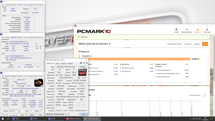Click GPU-Z refresh icon
215x121 pixels.
[84, 63]
